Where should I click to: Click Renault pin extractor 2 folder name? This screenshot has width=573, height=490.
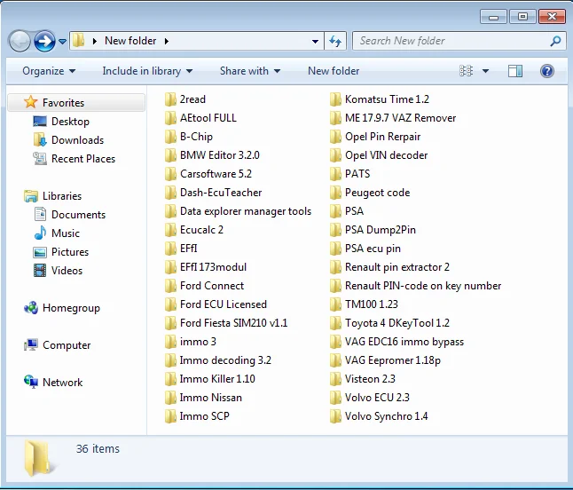coord(397,267)
